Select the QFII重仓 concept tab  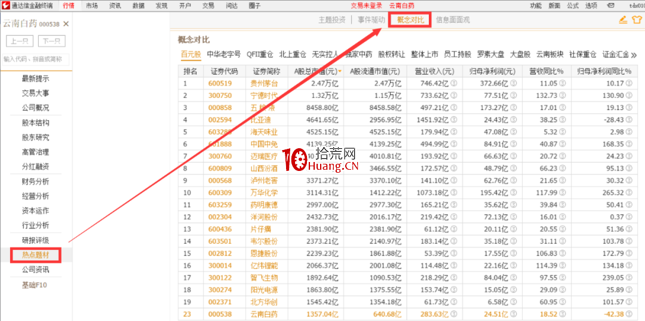[260, 54]
